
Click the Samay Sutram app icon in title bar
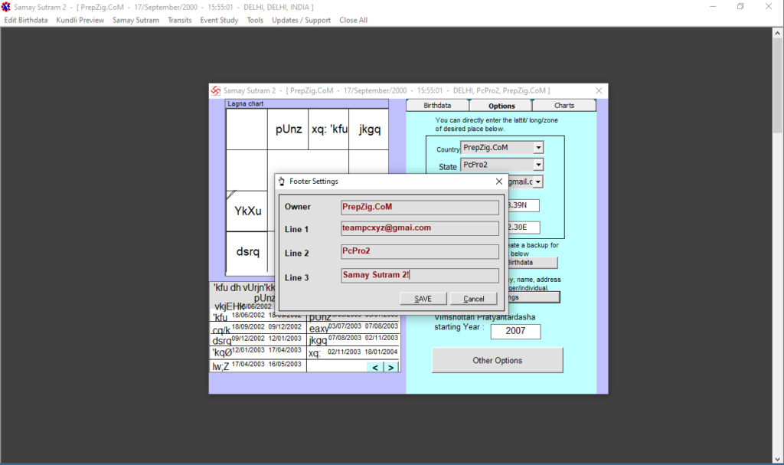(x=6, y=7)
